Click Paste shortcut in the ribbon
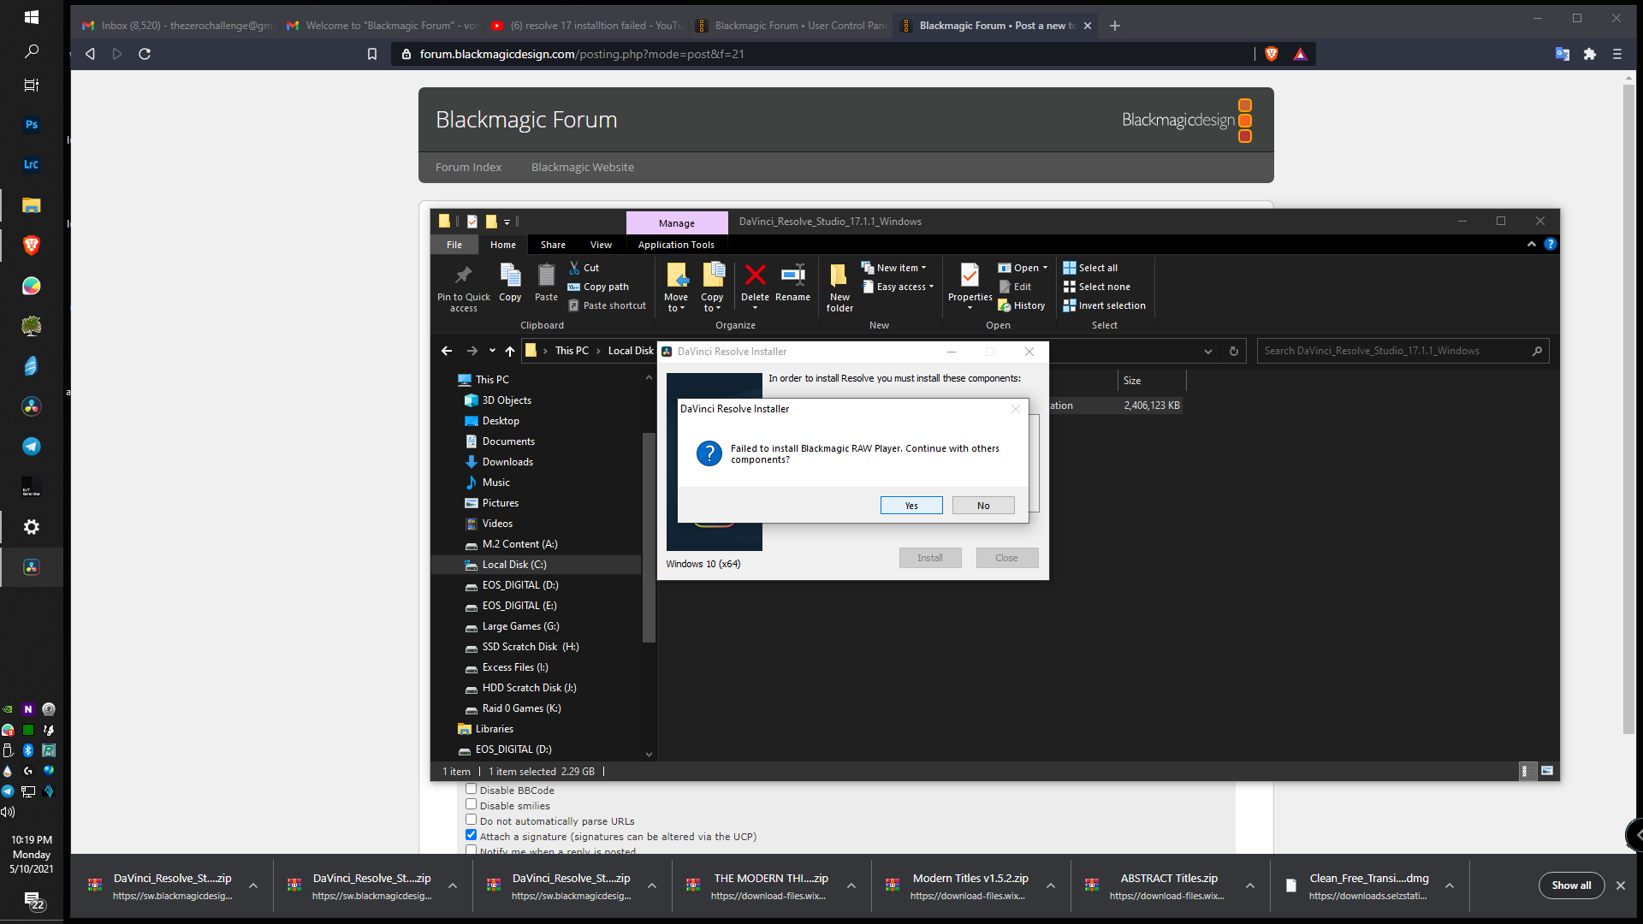The image size is (1643, 924). click(x=608, y=305)
